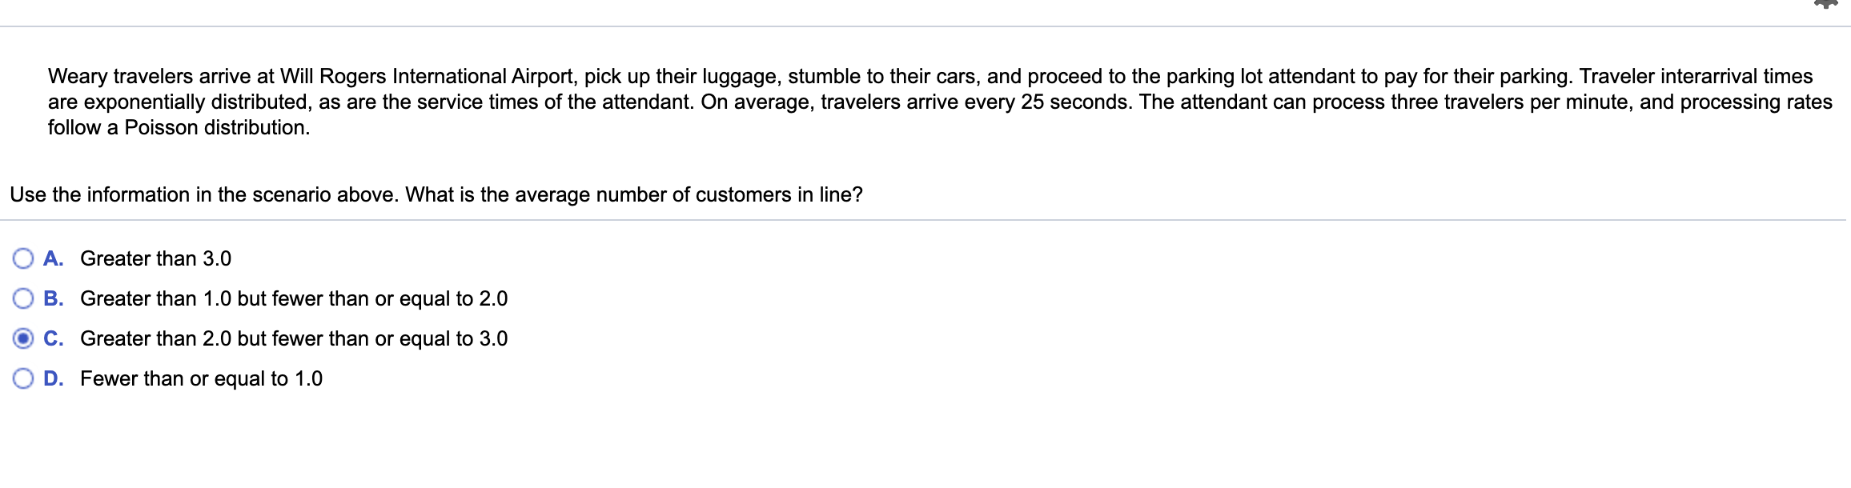The width and height of the screenshot is (1851, 488).
Task: Open the settings gear icon
Action: (x=1825, y=4)
